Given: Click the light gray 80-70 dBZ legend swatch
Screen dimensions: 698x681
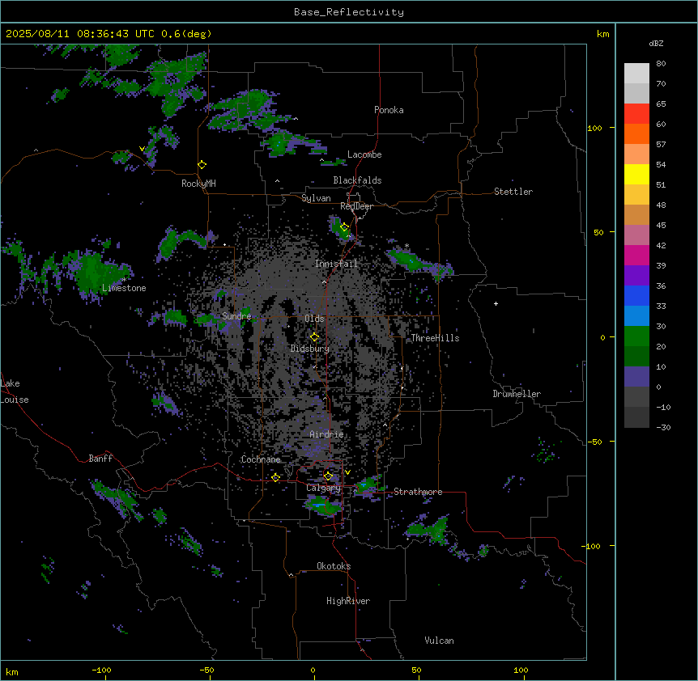Looking at the screenshot, I should tap(636, 74).
